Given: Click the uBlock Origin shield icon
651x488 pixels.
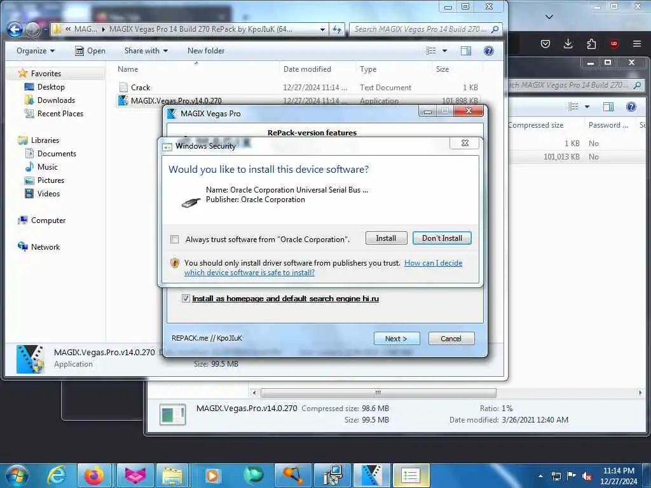Looking at the screenshot, I should point(614,44).
